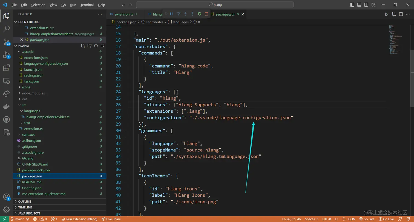
Task: Refresh the HLANG explorer
Action: click(x=96, y=46)
